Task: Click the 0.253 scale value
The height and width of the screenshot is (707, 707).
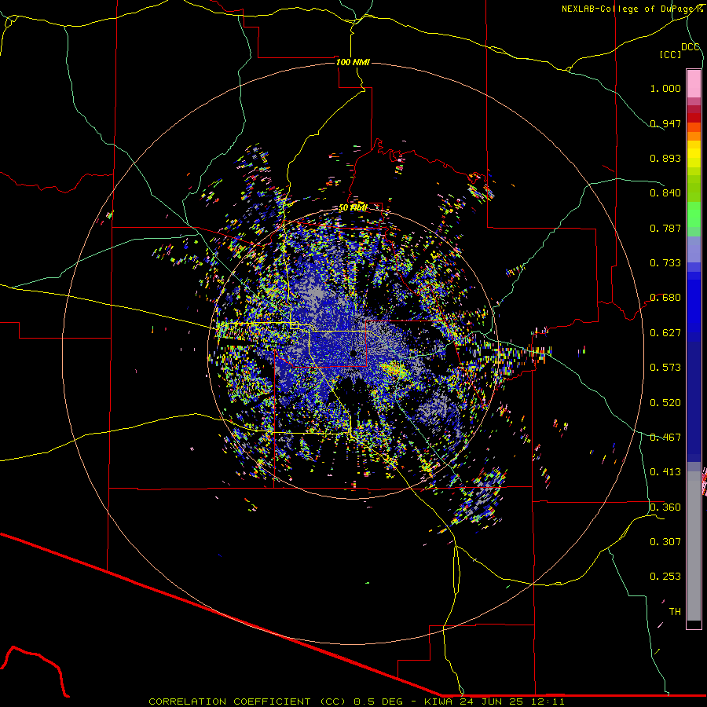Action: click(x=665, y=577)
